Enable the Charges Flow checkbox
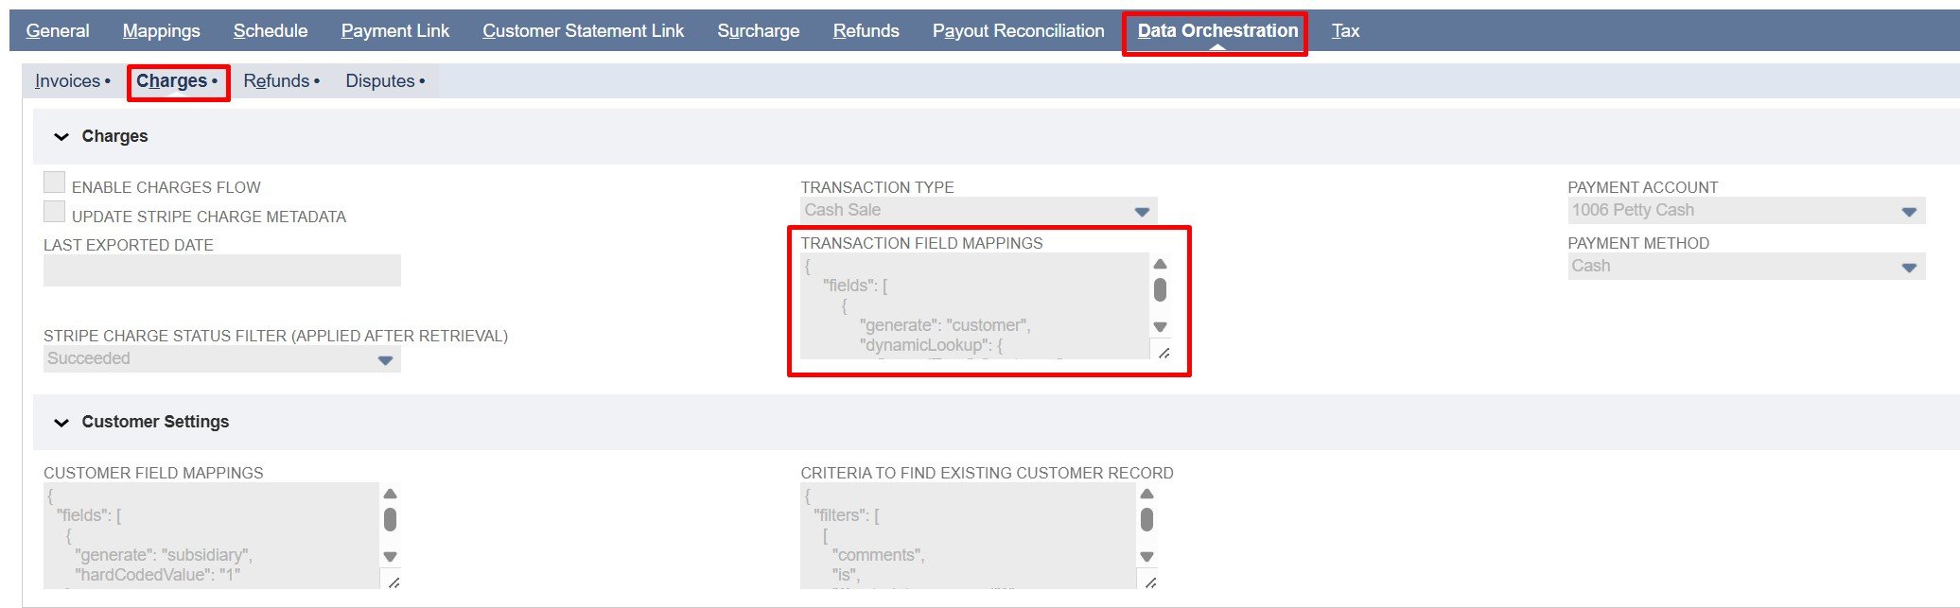Screen dimensions: 1960x608 pyautogui.click(x=55, y=182)
